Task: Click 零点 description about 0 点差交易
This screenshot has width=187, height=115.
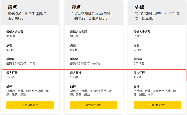Action: 92,16
